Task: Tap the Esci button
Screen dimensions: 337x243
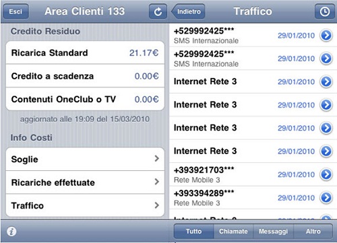Action: coord(16,11)
